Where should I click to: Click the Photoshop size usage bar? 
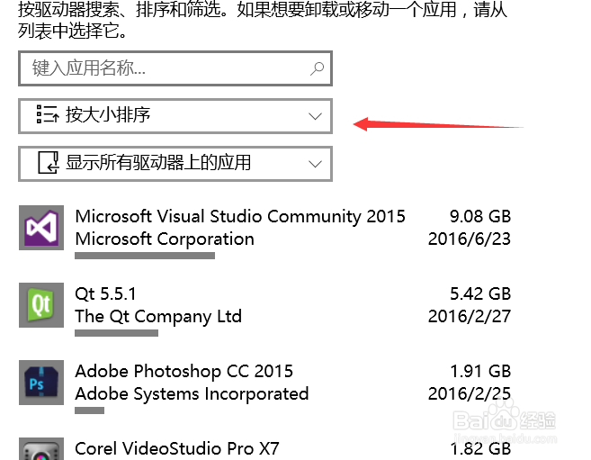point(89,410)
